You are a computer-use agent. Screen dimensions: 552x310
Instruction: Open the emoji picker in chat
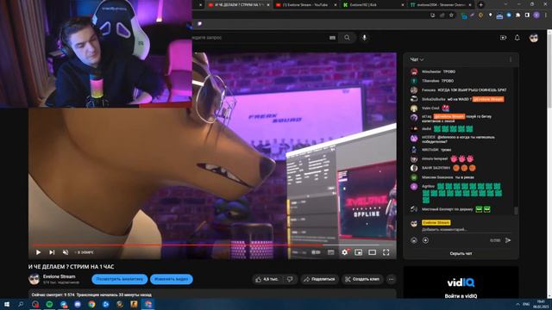[x=414, y=240]
